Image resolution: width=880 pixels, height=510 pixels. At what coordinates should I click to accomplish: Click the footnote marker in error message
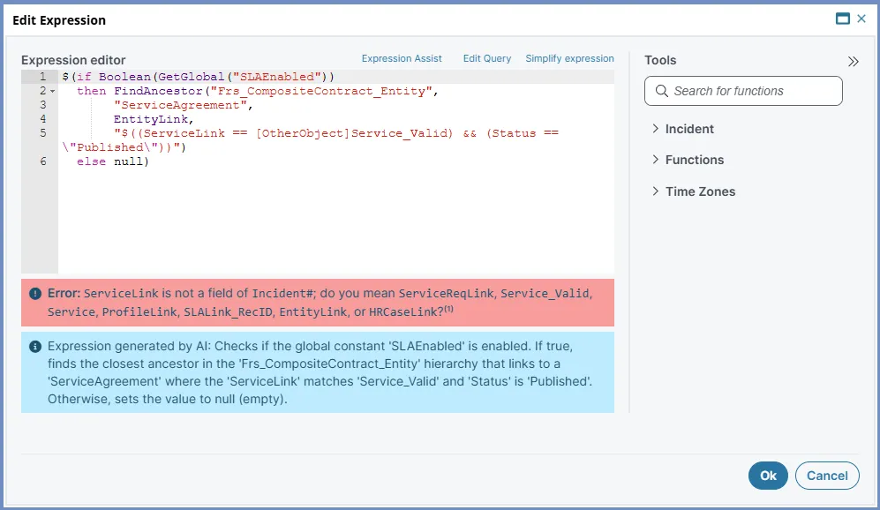coord(449,309)
